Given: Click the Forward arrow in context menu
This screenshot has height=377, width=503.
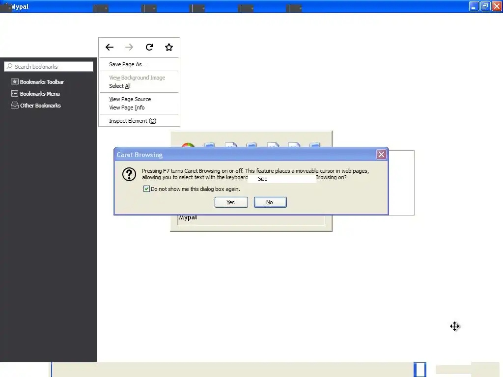Looking at the screenshot, I should (x=129, y=48).
